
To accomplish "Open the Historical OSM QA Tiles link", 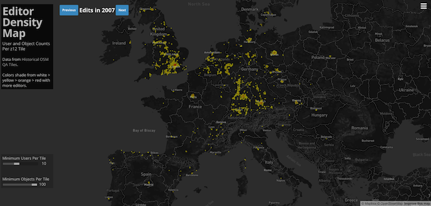I will (x=25, y=62).
